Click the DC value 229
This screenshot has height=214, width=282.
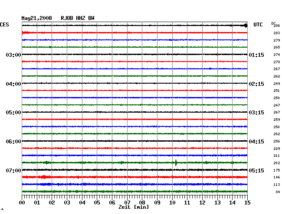click(277, 149)
